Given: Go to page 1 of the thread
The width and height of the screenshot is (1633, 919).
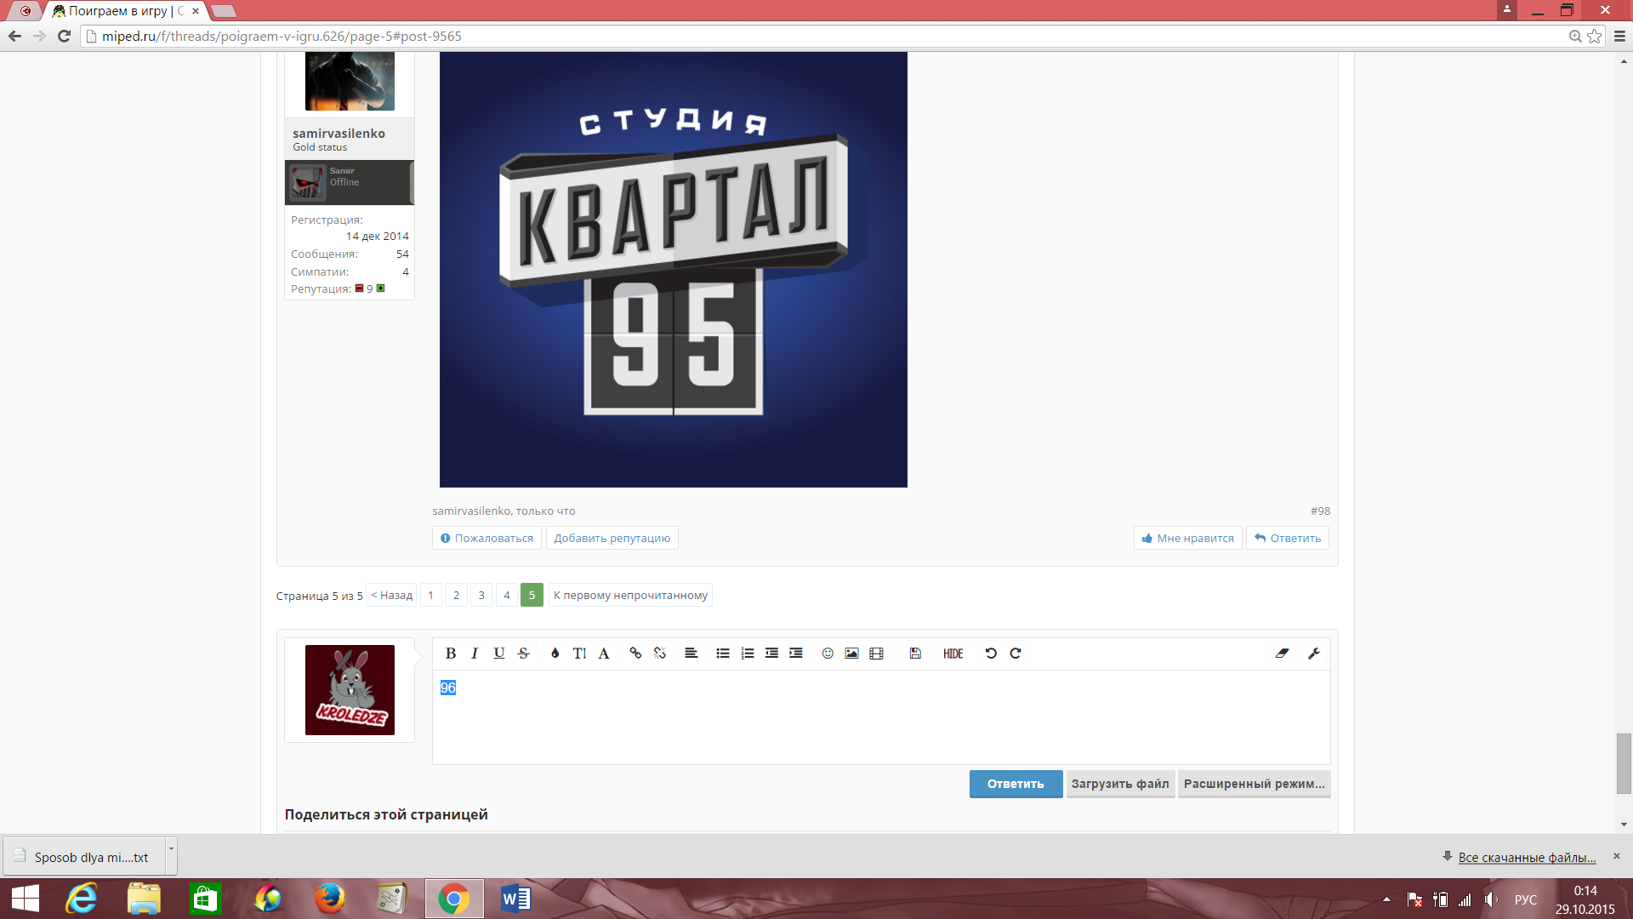Looking at the screenshot, I should [x=430, y=595].
